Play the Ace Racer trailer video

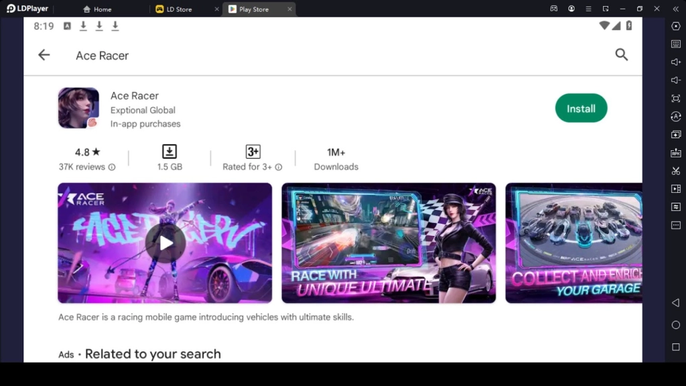click(165, 243)
